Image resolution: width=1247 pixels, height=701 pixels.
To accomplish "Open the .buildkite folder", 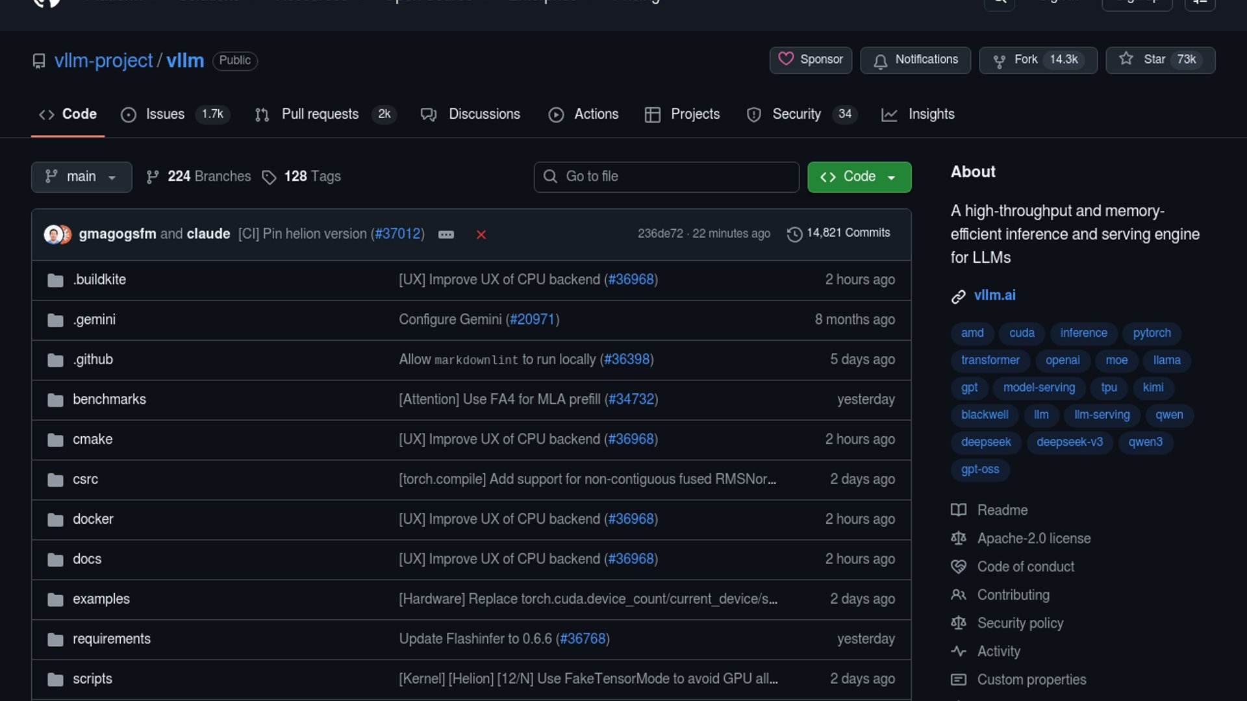I will point(99,280).
